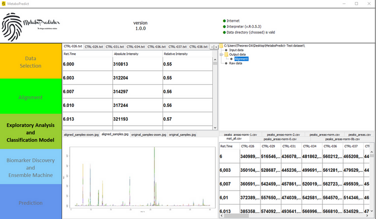
Task: Open Exploratory Analysis and Classification Model
Action: click(x=30, y=132)
